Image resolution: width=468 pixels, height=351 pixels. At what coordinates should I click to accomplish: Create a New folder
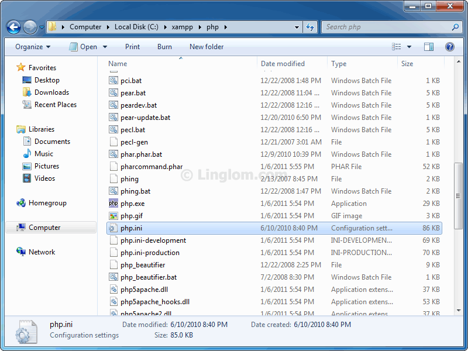[x=207, y=47]
